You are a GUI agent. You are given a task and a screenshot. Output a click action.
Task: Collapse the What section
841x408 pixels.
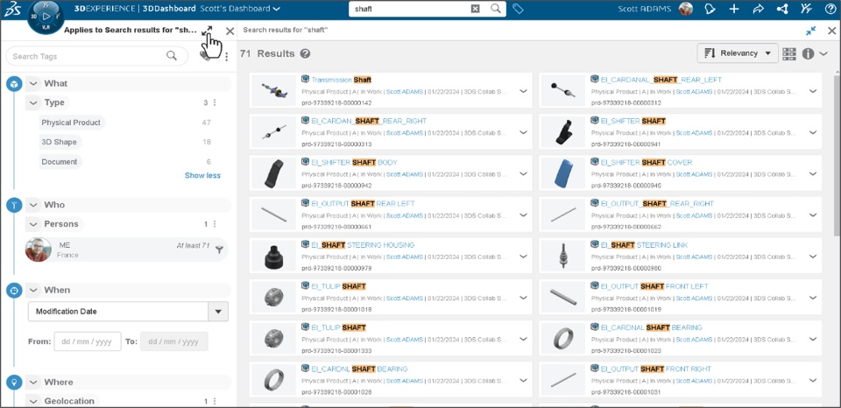[33, 84]
